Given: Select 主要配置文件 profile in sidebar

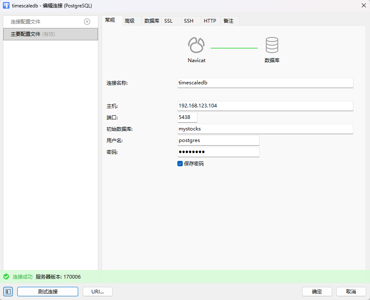Looking at the screenshot, I should tap(51, 34).
